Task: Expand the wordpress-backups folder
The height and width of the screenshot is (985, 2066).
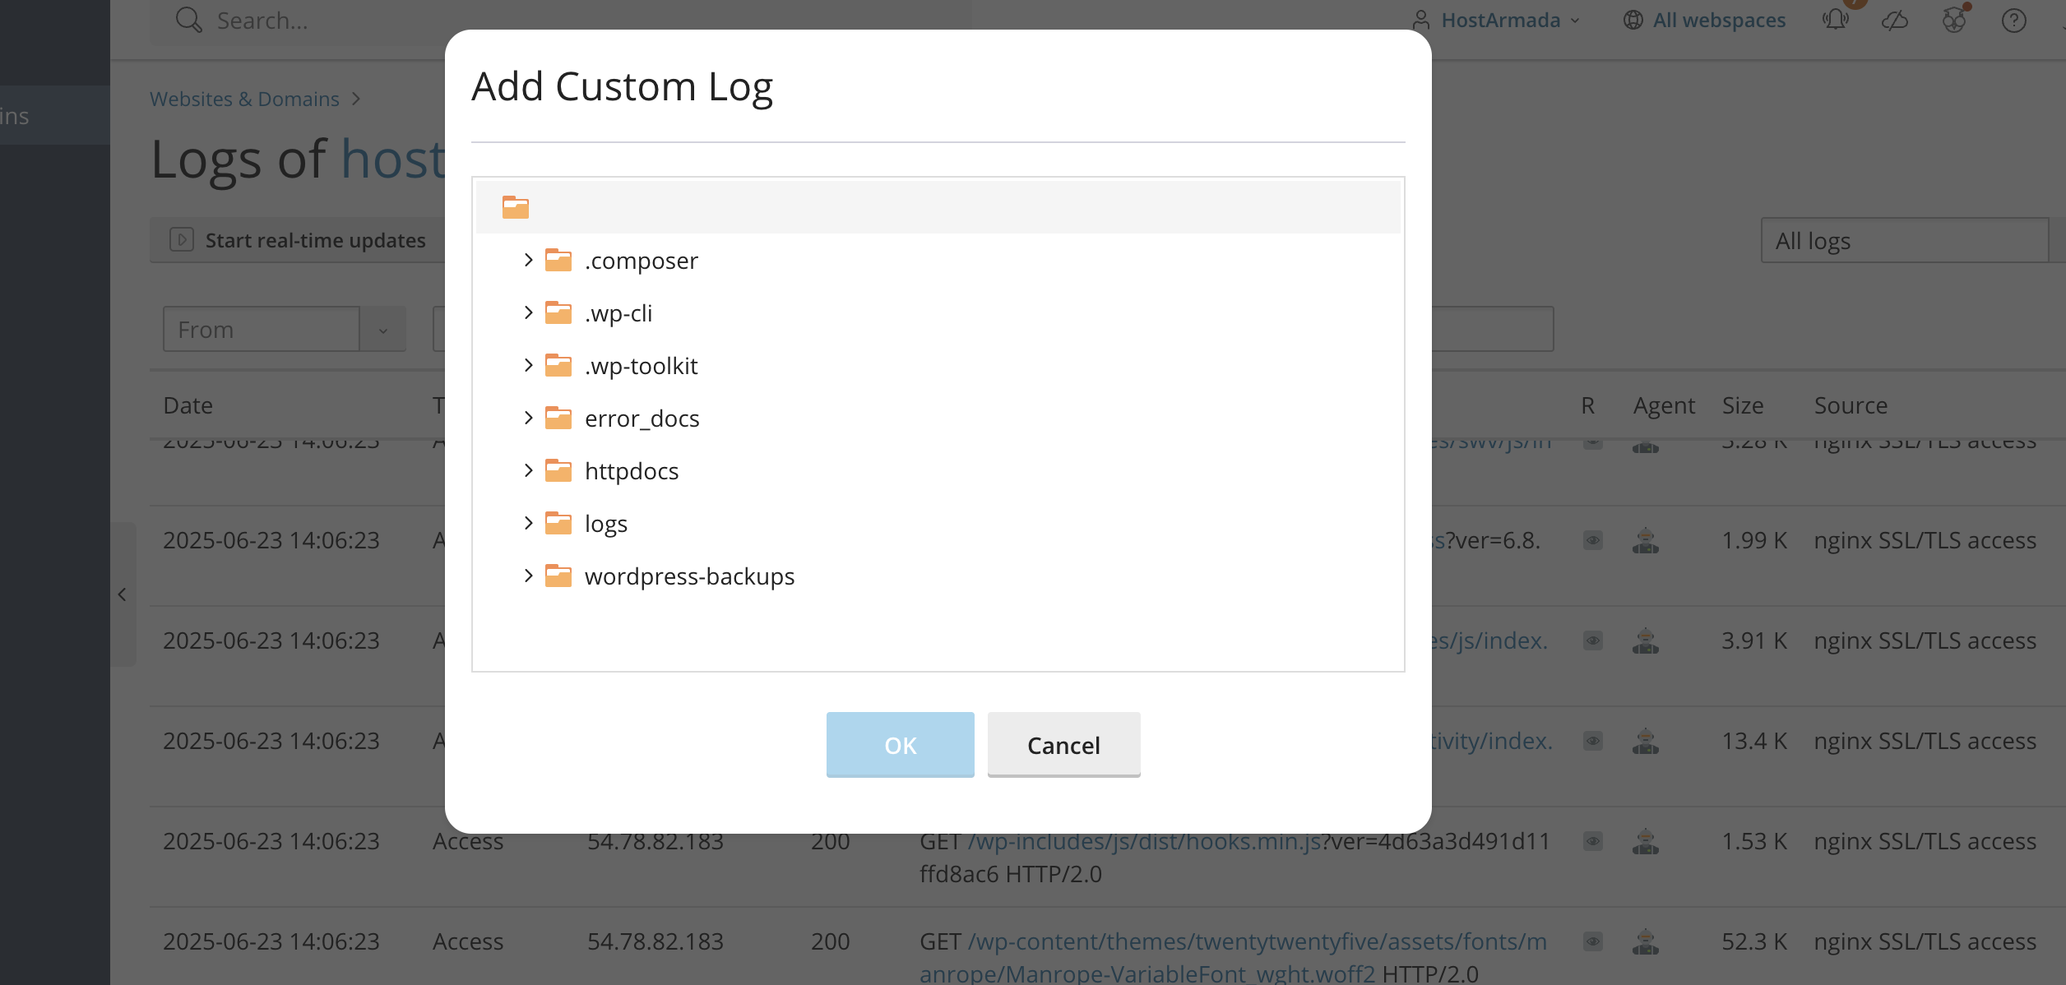Action: click(528, 576)
